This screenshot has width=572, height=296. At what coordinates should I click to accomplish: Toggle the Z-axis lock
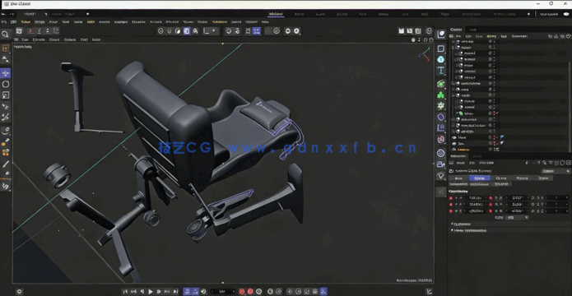[x=47, y=31]
